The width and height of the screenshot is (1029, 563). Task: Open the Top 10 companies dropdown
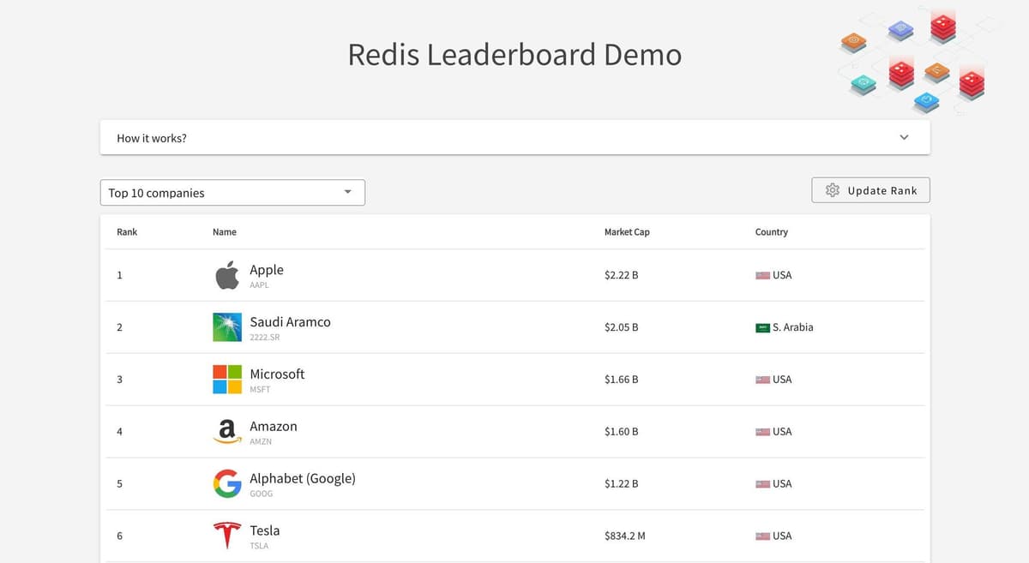232,193
